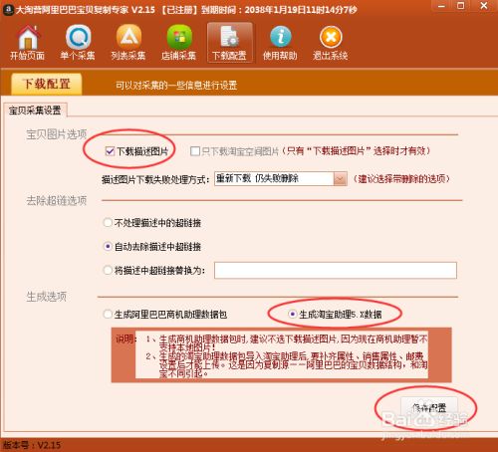Toggle the 下载描述图片 checkbox

110,151
